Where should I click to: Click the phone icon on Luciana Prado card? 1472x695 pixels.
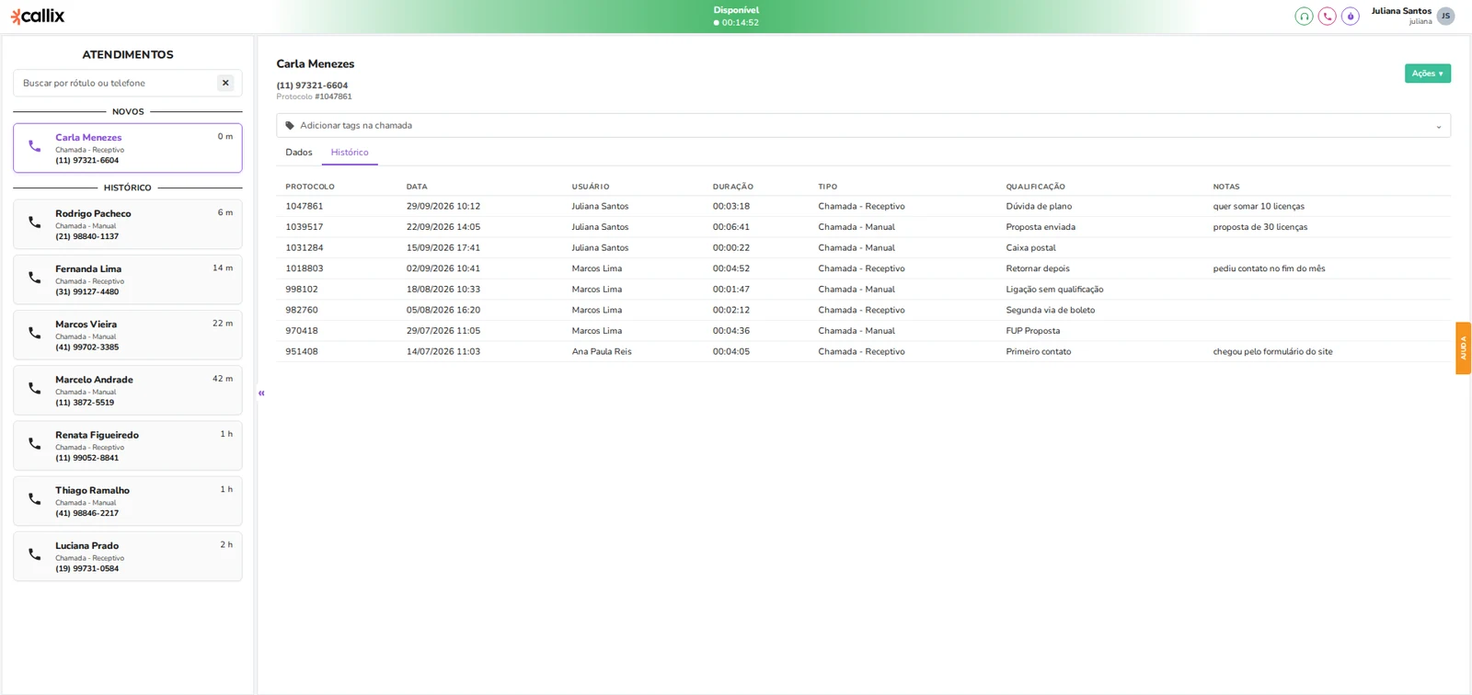(34, 554)
